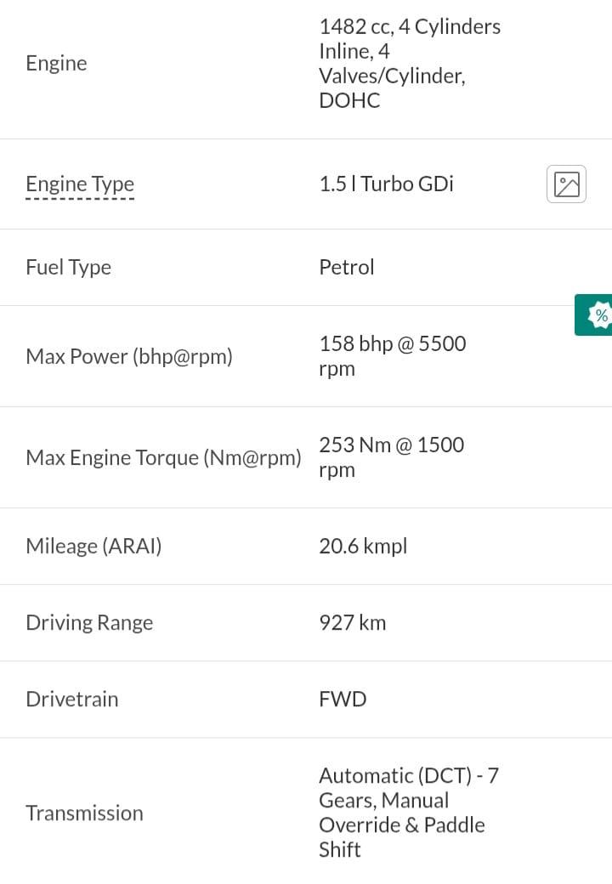Click the Driving Range label
Viewport: 612px width, 884px height.
[x=89, y=622]
